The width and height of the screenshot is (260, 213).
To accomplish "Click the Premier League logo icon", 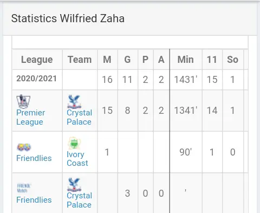I will [x=23, y=101].
